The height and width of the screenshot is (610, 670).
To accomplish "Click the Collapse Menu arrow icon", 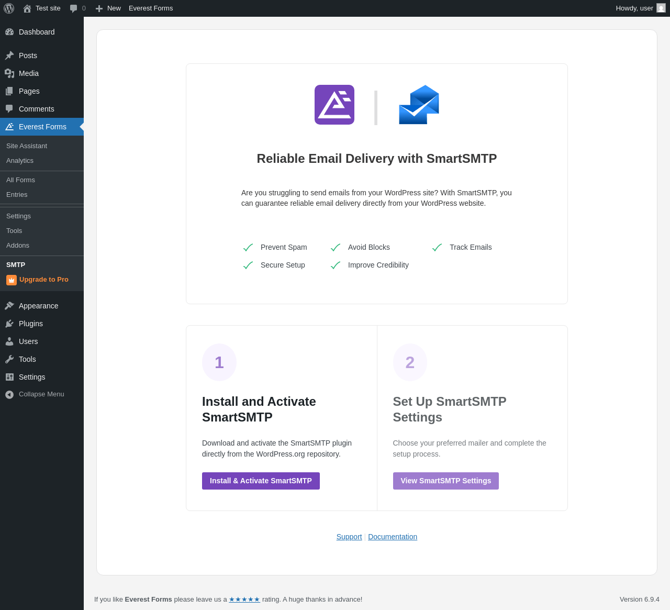I will click(x=9, y=394).
